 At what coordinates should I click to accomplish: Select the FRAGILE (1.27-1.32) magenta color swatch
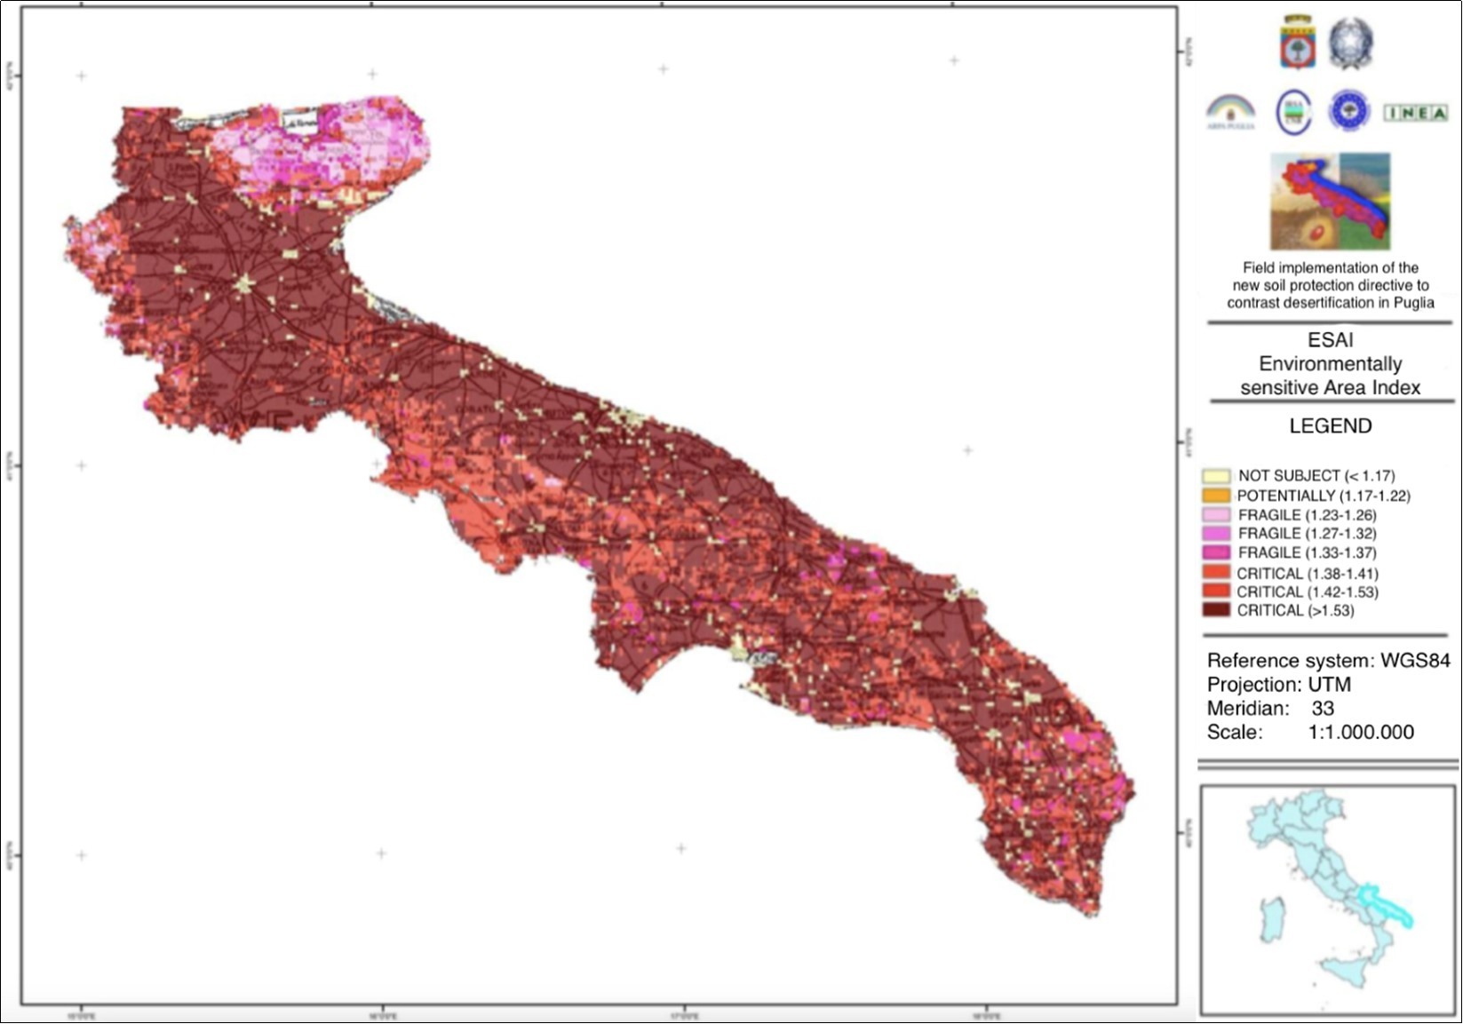tap(1215, 534)
